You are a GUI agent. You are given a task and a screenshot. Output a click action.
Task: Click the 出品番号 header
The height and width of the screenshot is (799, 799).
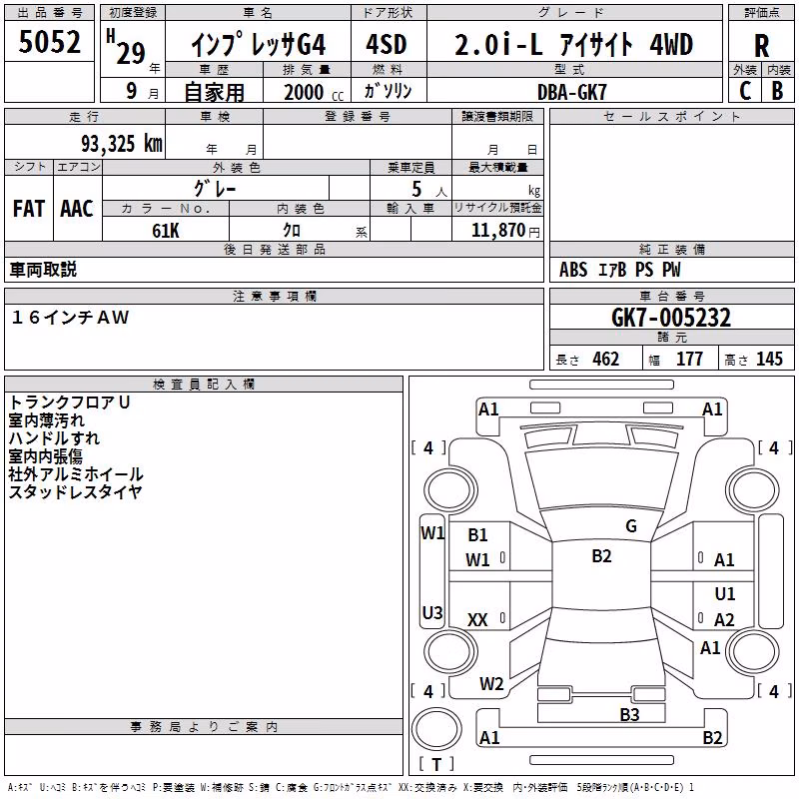pos(49,13)
